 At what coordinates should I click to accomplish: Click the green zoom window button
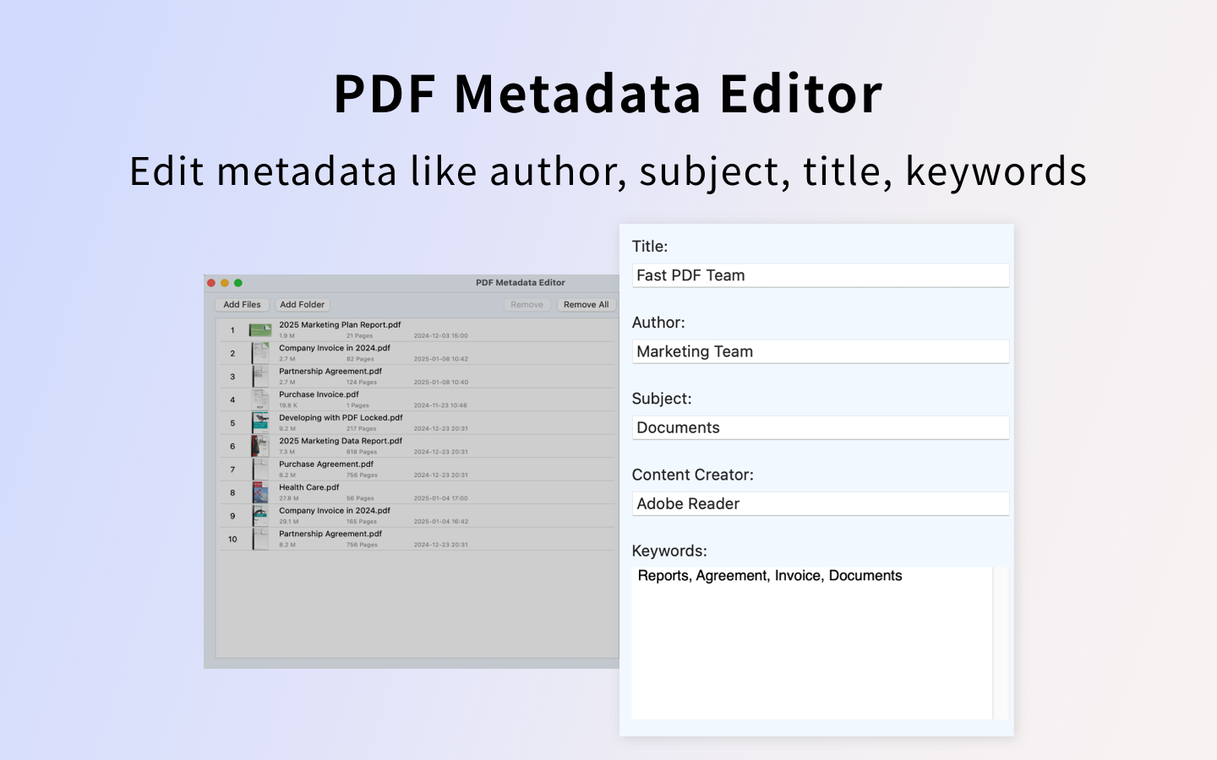click(238, 283)
